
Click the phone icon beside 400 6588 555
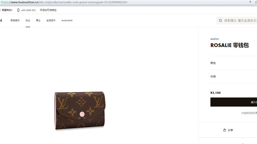(18, 10)
